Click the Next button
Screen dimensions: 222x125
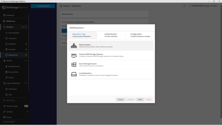[140, 100]
